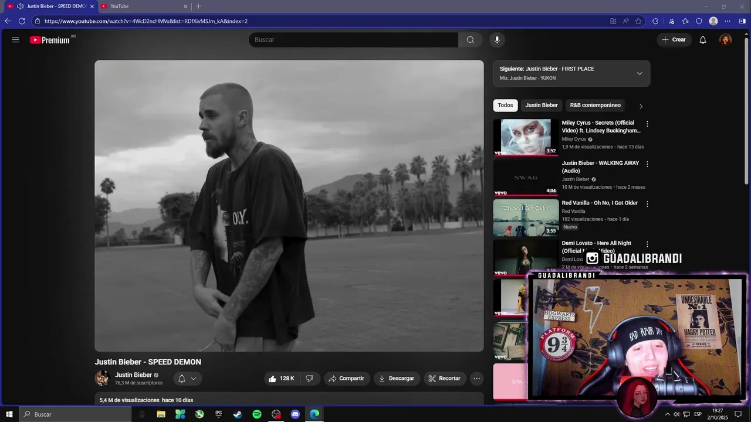
Task: Click the search magnifier button
Action: tap(471, 40)
